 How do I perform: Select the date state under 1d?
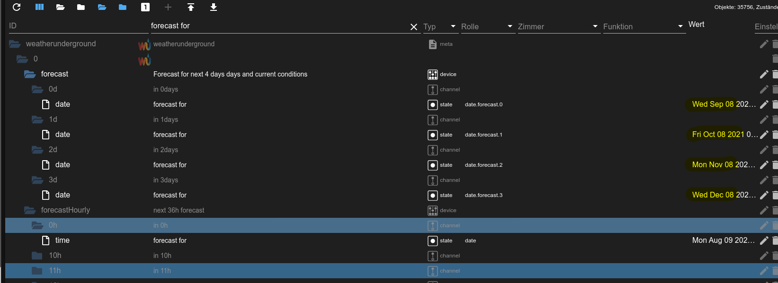coord(63,135)
